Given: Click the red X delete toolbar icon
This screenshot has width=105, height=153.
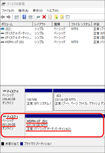Looking at the screenshot, I should pyautogui.click(x=44, y=17).
